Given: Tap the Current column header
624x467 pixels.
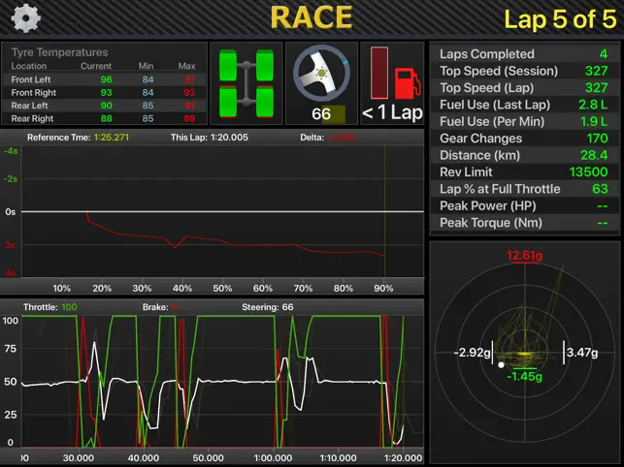Looking at the screenshot, I should pos(96,66).
